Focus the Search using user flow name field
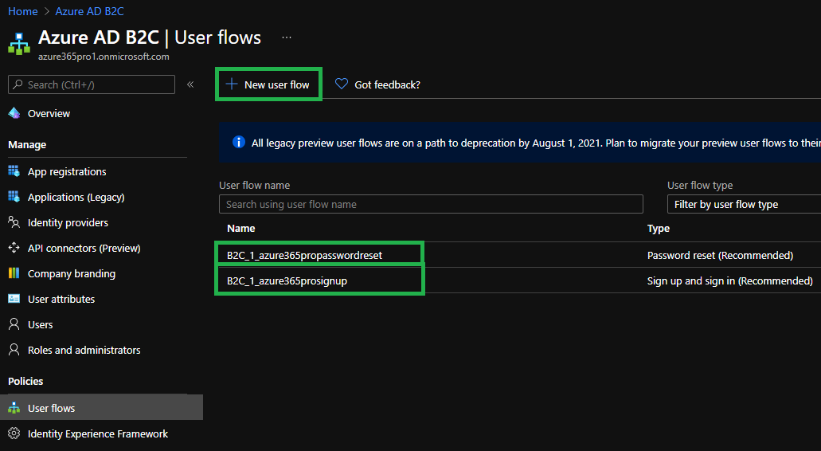The width and height of the screenshot is (821, 451). [431, 204]
